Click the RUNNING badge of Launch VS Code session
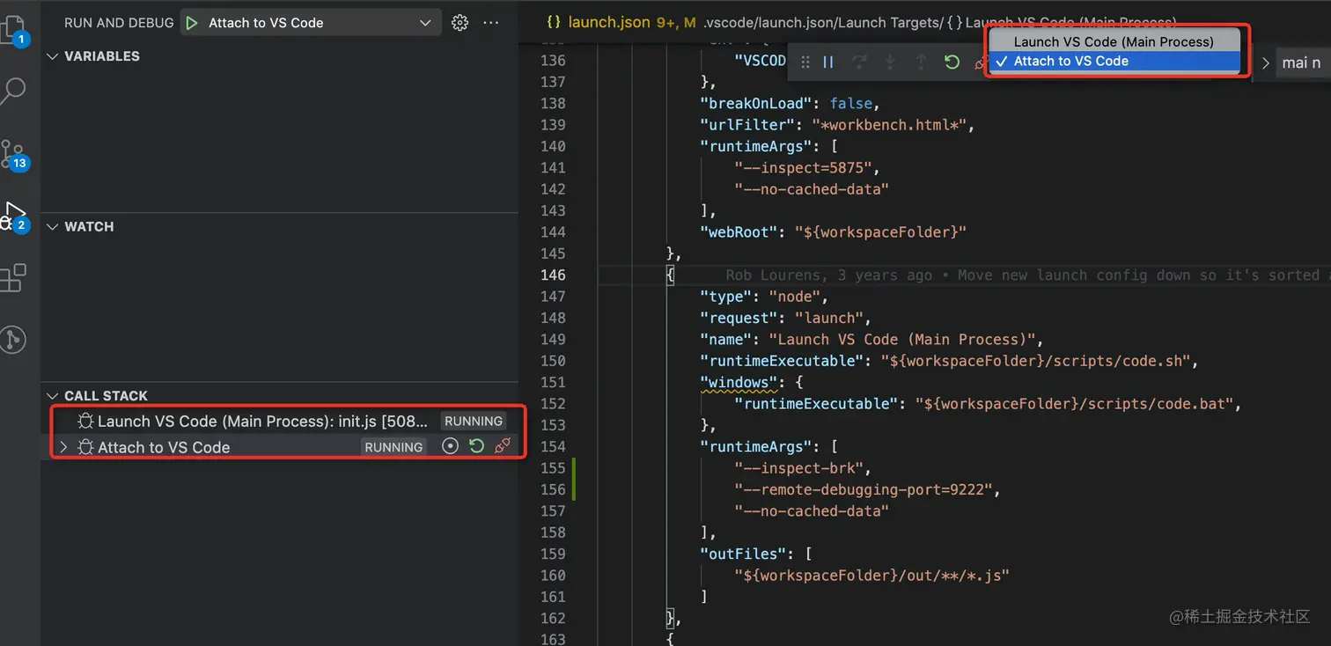This screenshot has height=646, width=1331. [x=474, y=421]
